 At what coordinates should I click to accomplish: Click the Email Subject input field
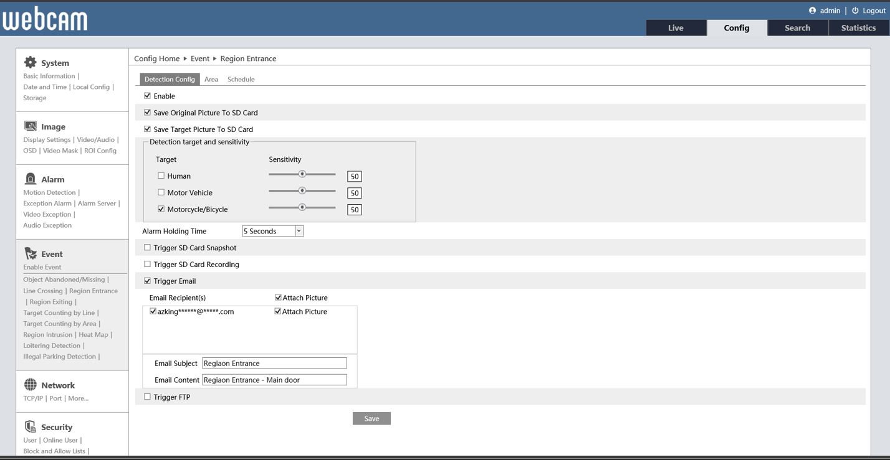(x=274, y=364)
